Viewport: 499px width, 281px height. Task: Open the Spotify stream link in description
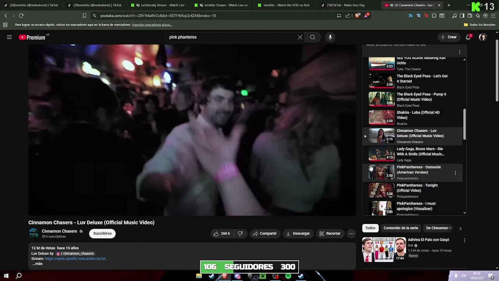point(76,259)
